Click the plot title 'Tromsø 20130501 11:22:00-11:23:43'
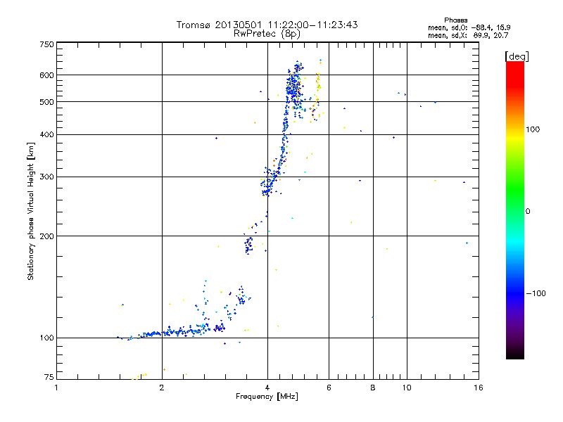563x422 pixels. tap(267, 25)
